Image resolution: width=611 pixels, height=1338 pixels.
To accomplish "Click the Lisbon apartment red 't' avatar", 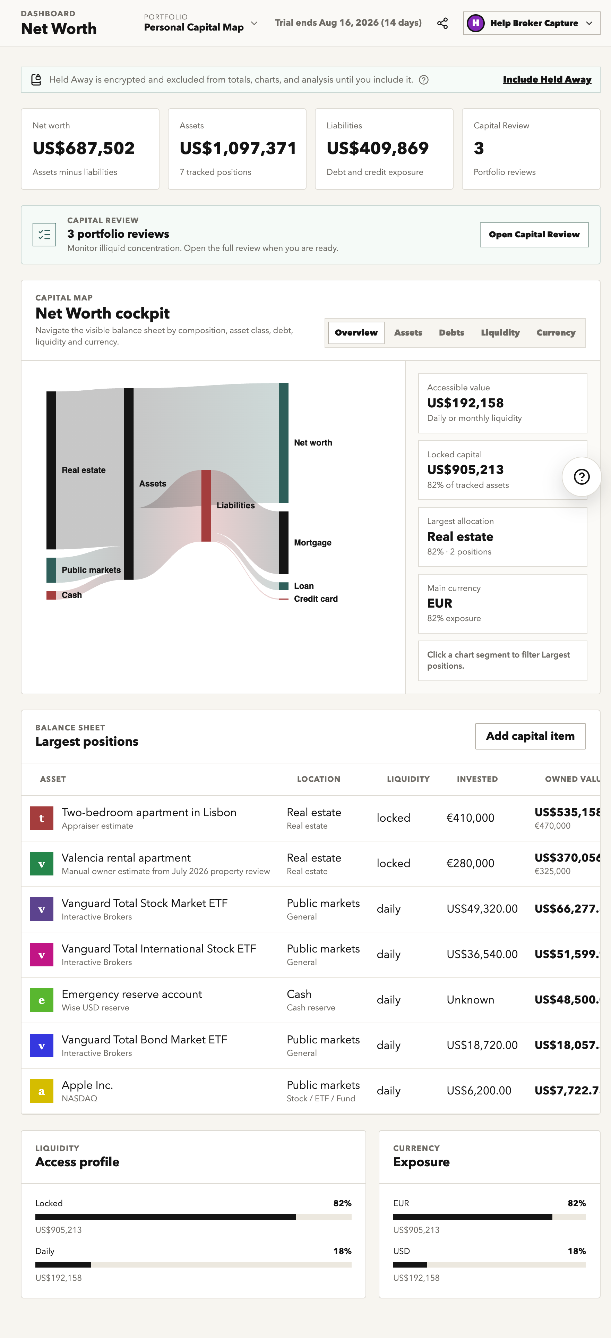I will pos(42,818).
